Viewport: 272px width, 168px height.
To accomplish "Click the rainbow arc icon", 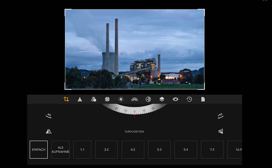I will click(135, 99).
